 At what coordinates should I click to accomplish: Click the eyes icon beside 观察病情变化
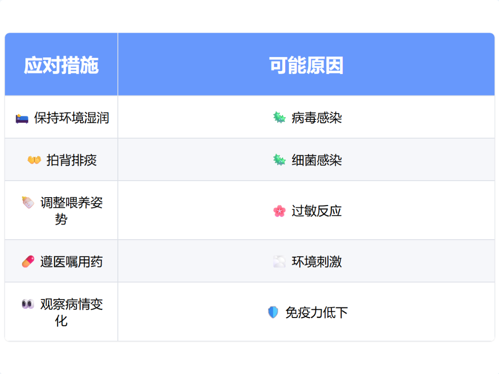(x=28, y=304)
